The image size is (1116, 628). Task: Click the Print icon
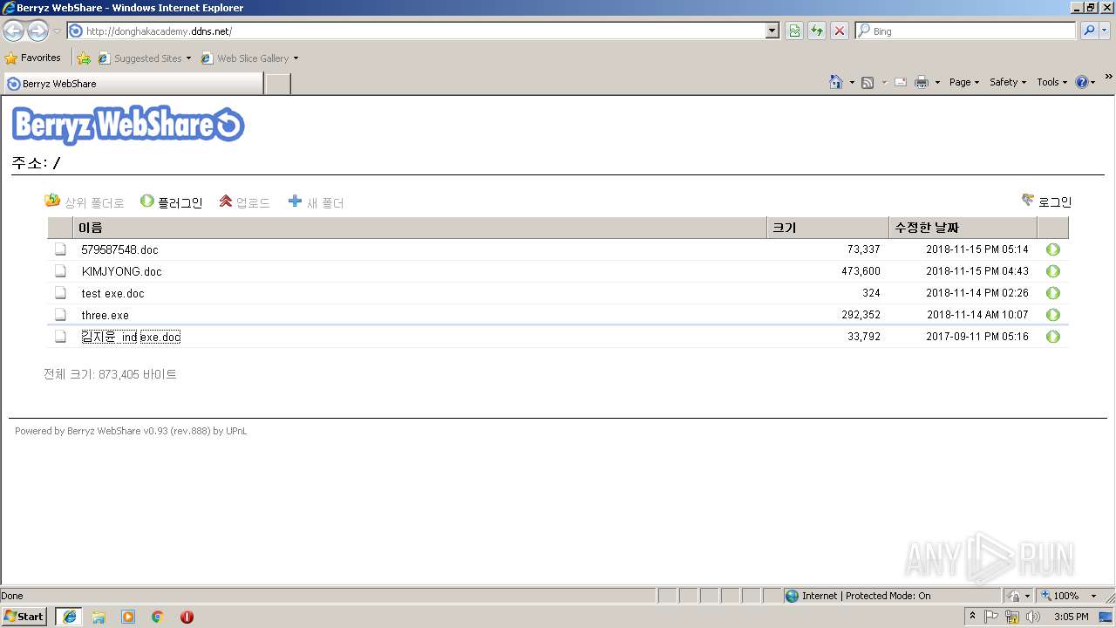tap(922, 82)
